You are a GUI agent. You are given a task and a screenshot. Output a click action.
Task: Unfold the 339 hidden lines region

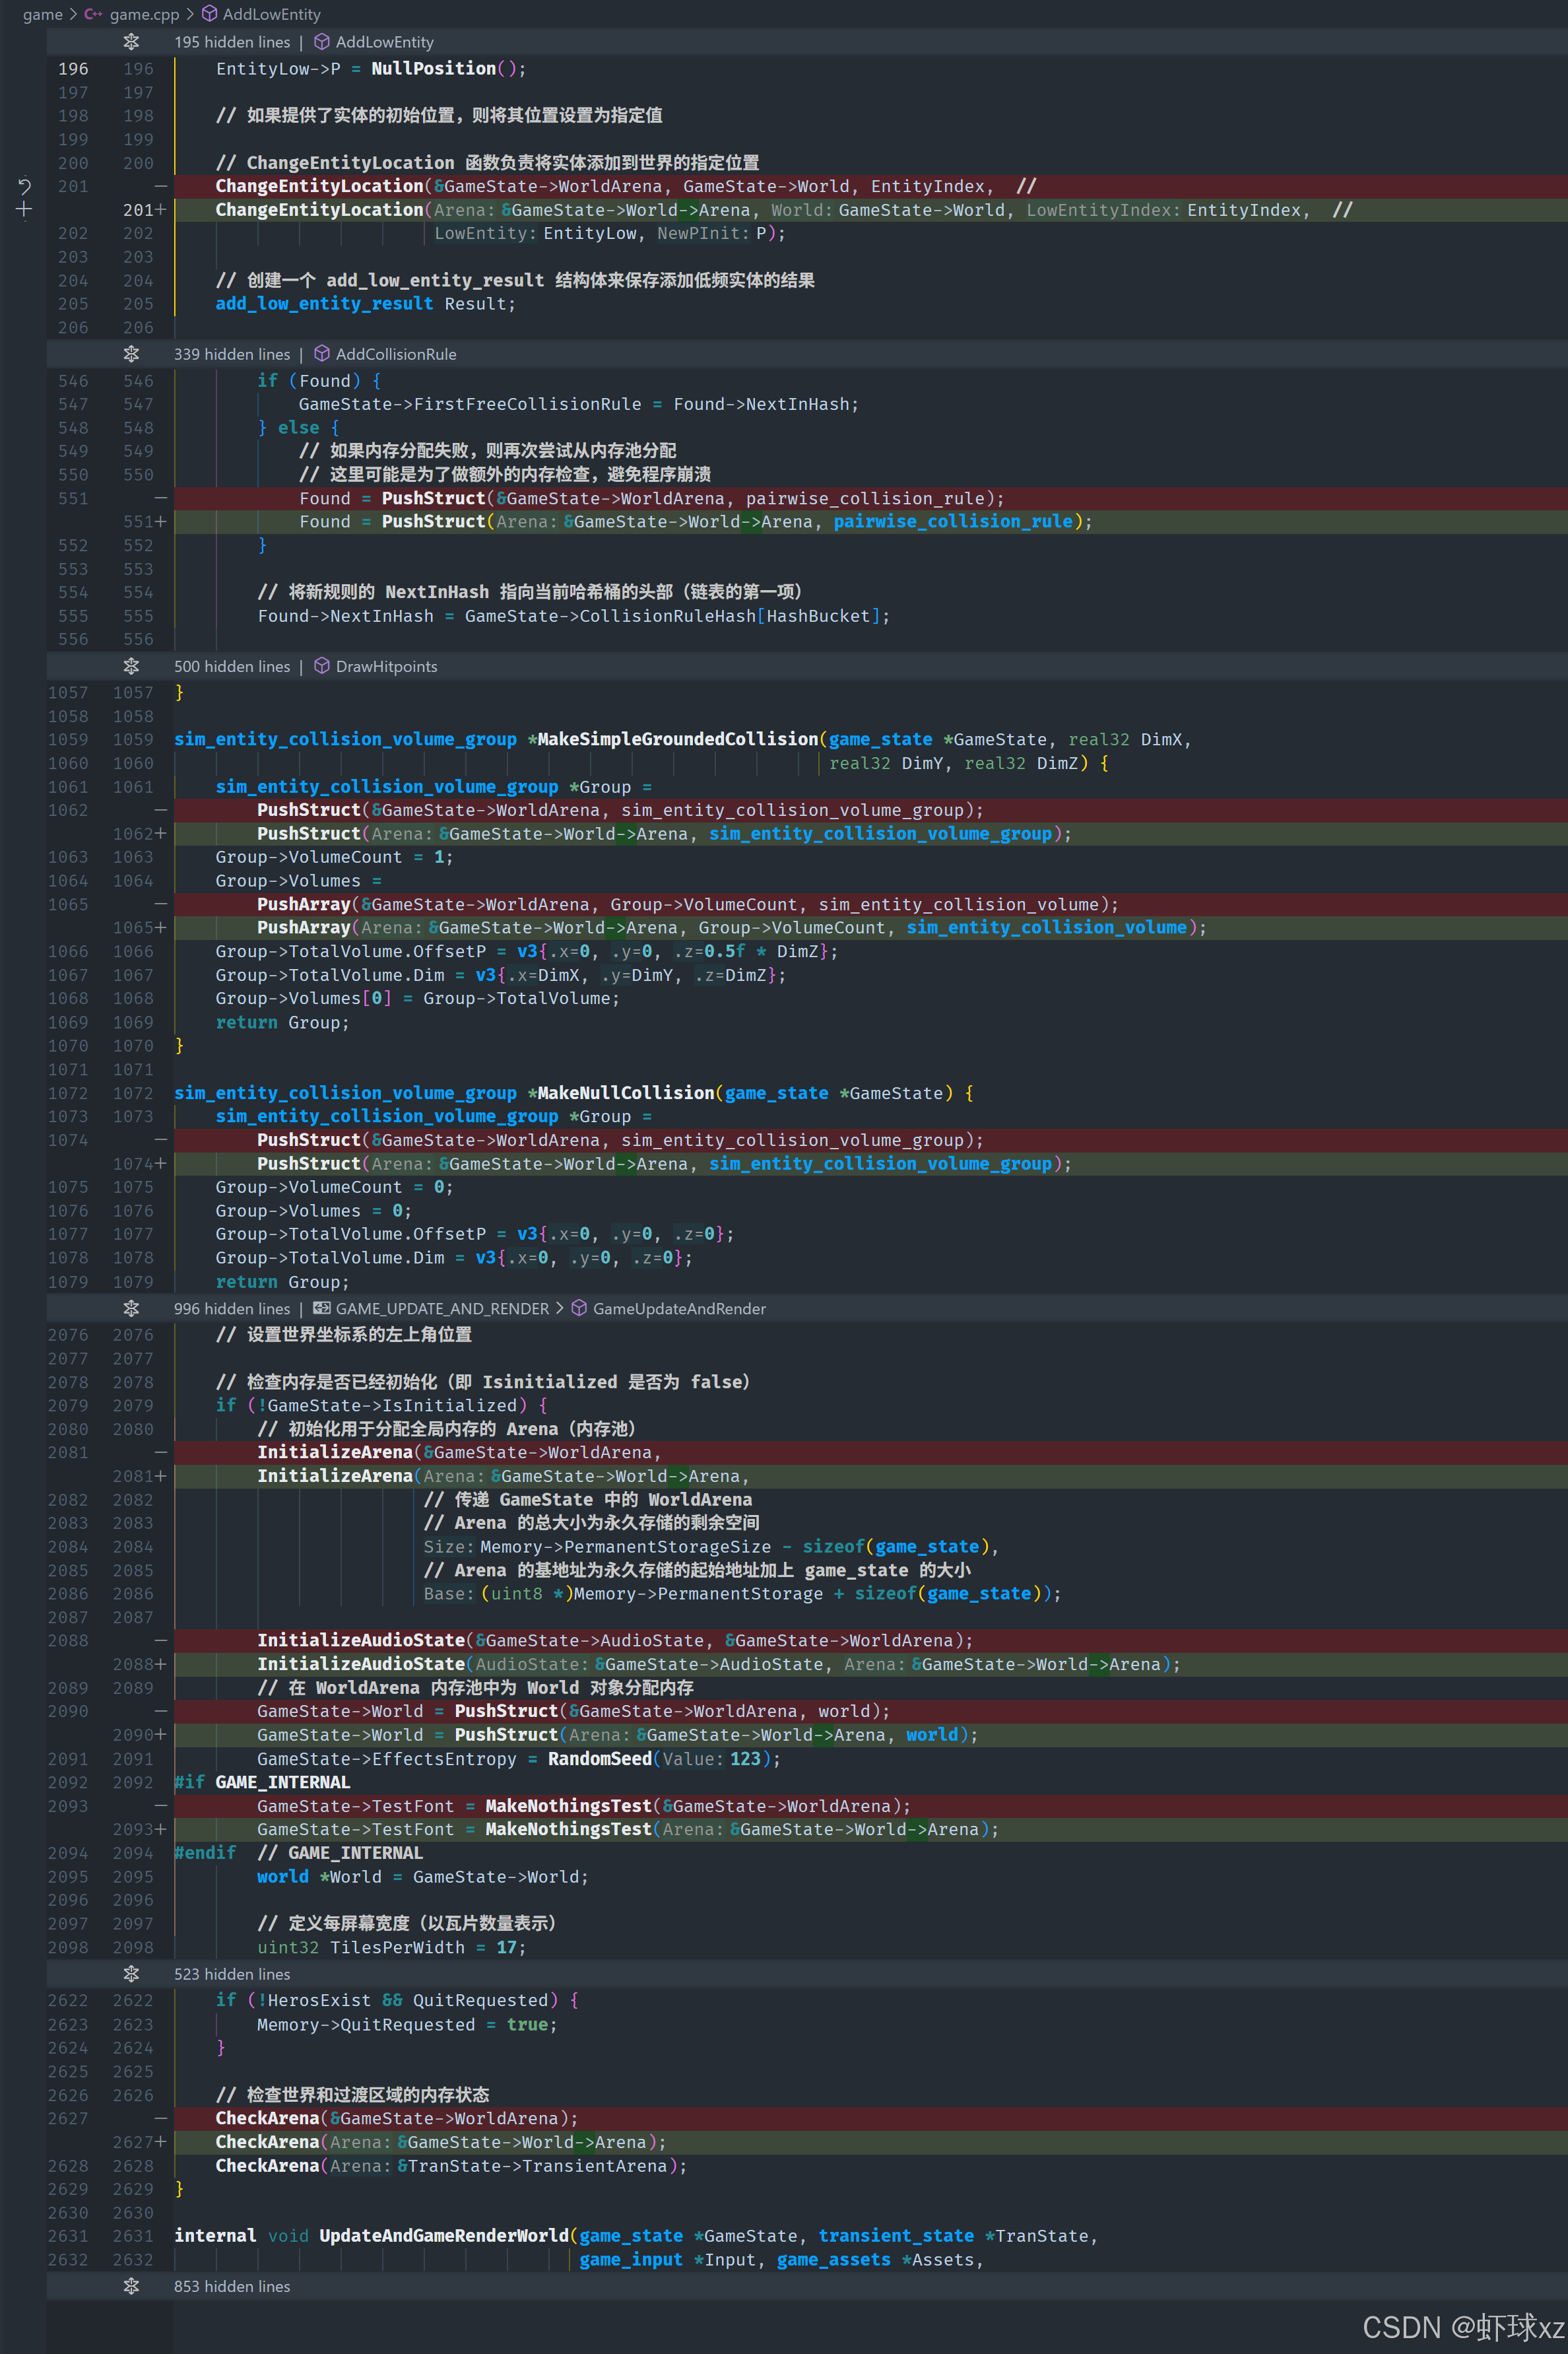(131, 354)
